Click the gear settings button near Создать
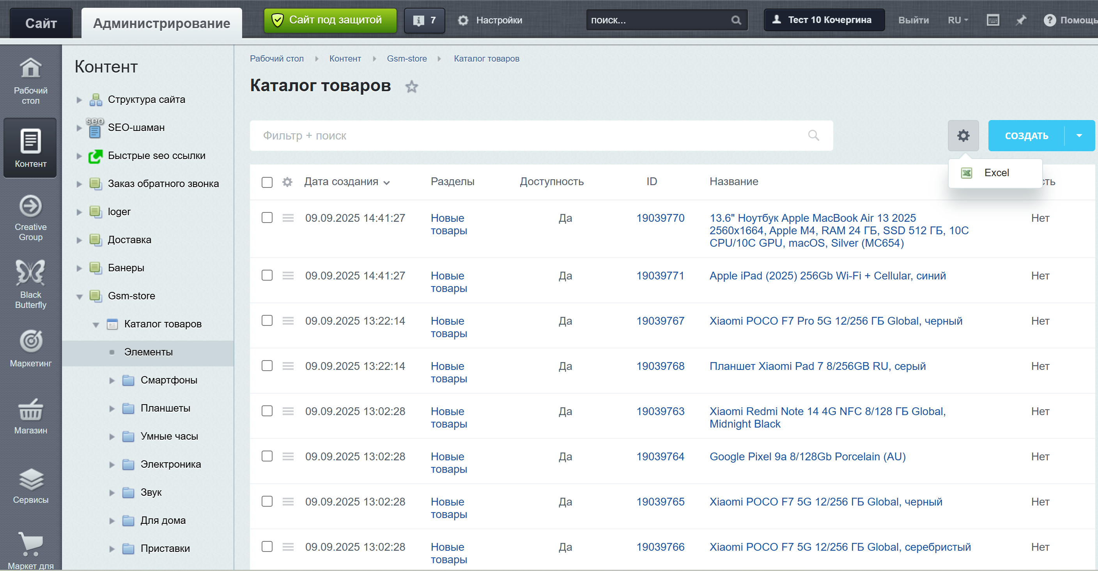The height and width of the screenshot is (571, 1098). click(963, 136)
